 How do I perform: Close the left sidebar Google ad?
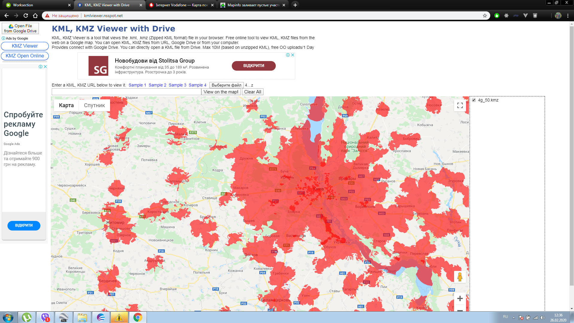click(x=45, y=66)
